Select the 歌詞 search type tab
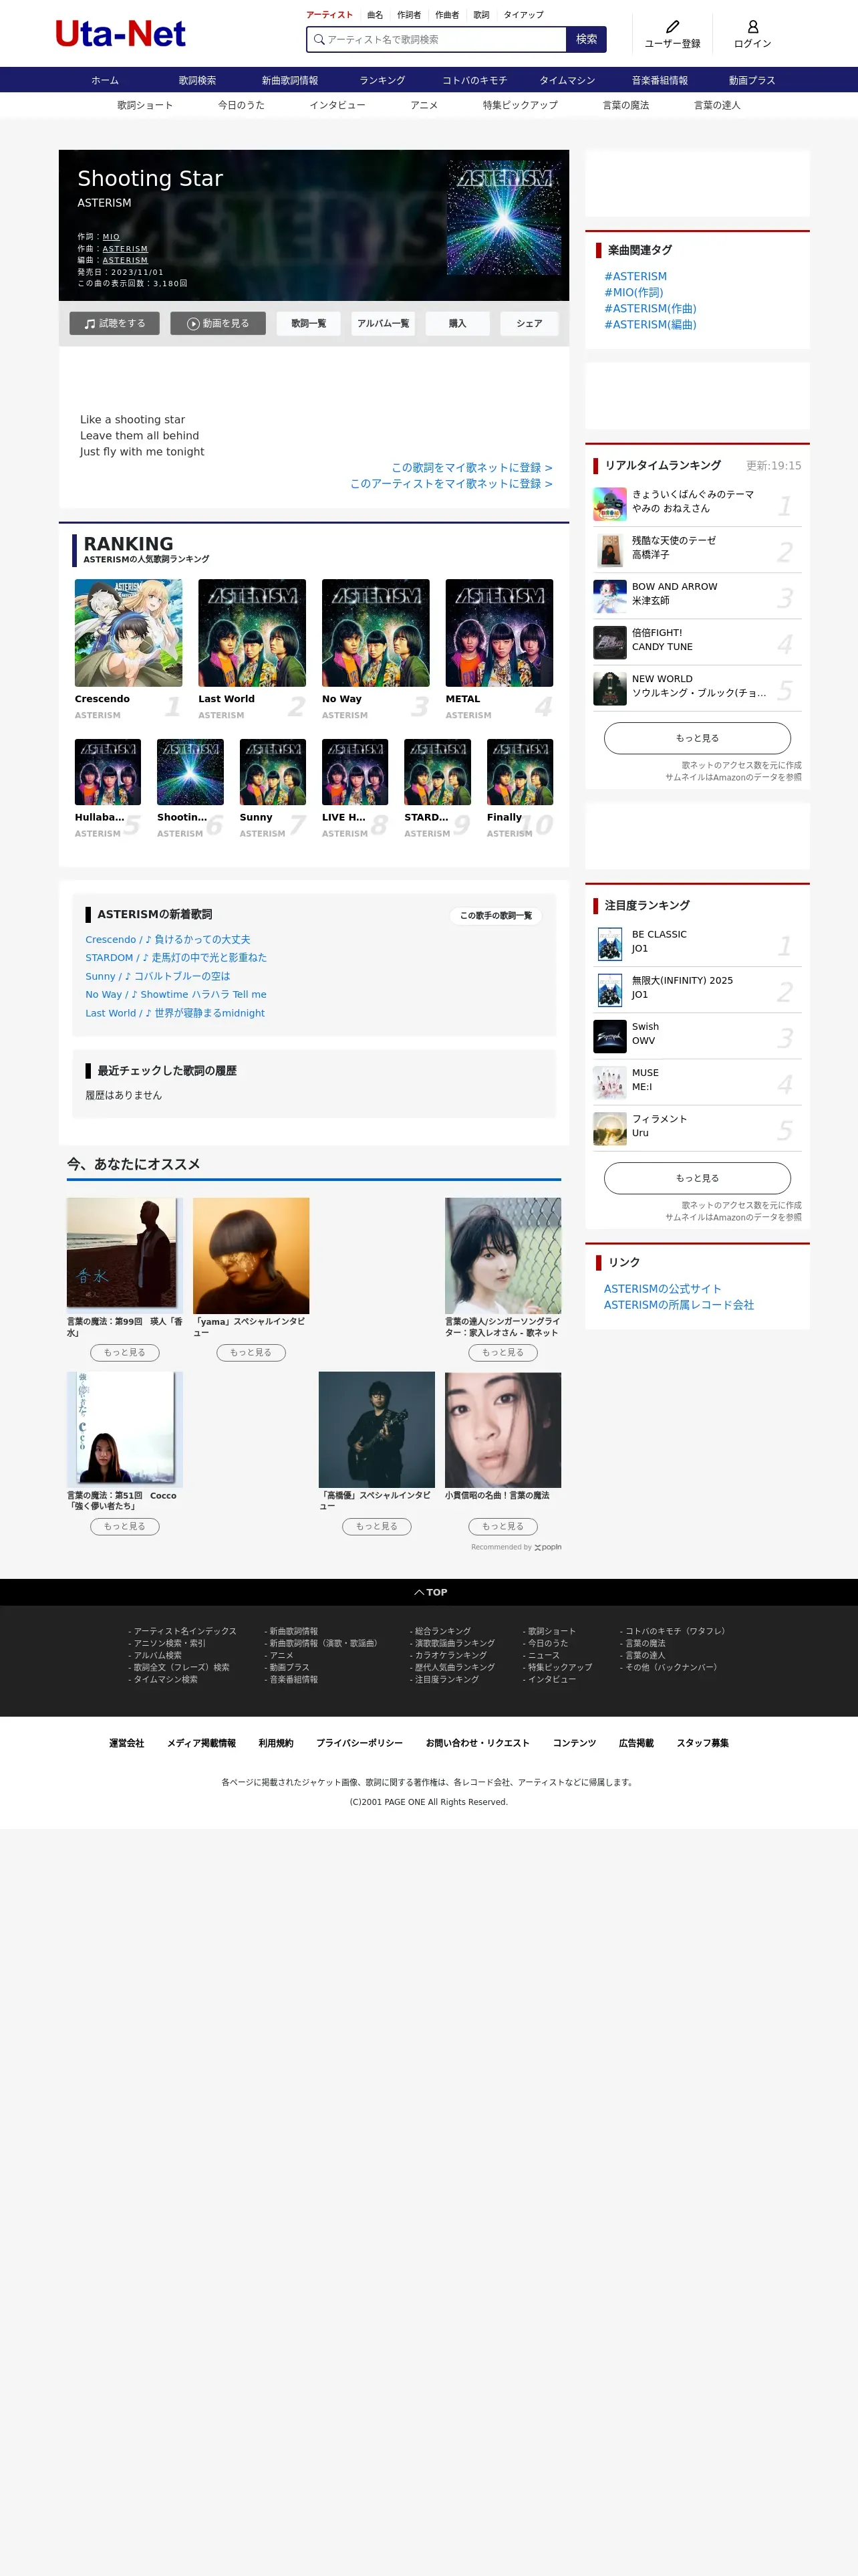Screen dimensions: 858x2576 click(481, 15)
